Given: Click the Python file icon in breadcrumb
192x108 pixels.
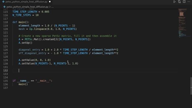Looking at the screenshot, I should (4, 7).
